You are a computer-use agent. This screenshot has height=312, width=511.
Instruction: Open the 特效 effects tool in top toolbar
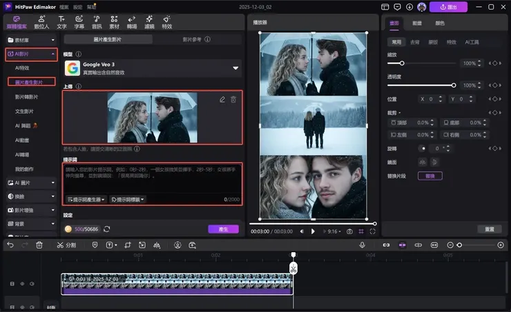point(167,22)
